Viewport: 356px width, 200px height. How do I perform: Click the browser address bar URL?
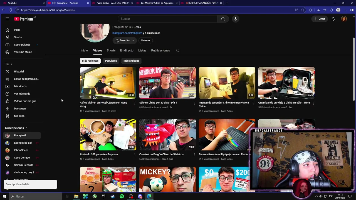pyautogui.click(x=48, y=10)
